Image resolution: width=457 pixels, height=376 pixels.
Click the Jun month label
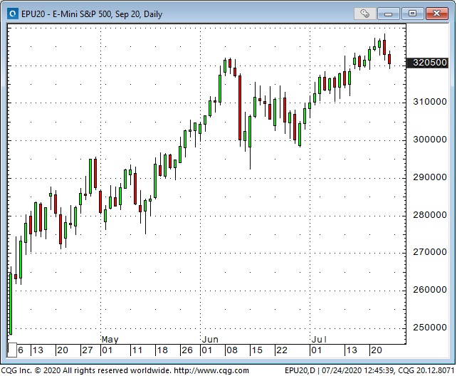210,340
